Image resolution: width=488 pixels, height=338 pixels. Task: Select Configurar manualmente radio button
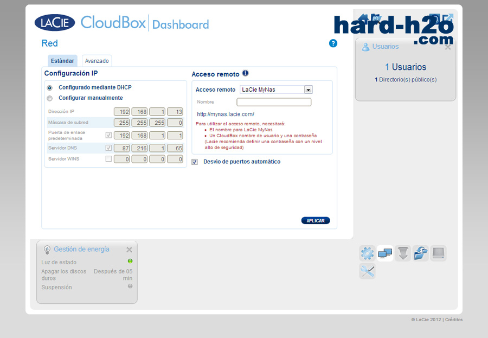tap(50, 98)
